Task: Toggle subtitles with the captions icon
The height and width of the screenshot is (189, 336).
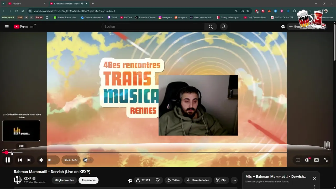Action: click(x=298, y=160)
